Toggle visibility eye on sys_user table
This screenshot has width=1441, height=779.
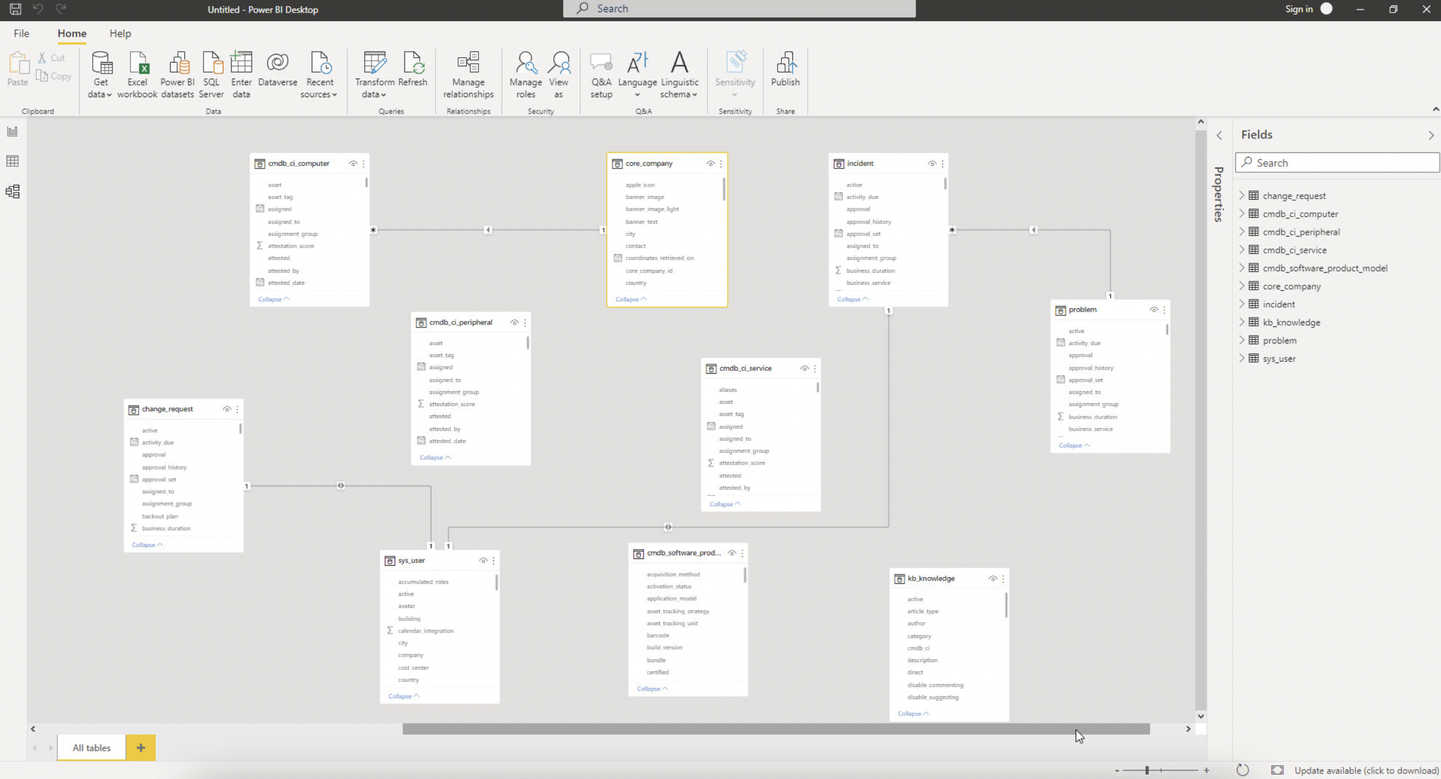click(483, 561)
